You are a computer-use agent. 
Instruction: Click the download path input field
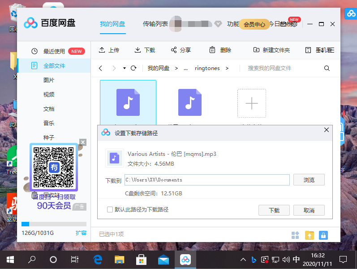tap(207, 180)
